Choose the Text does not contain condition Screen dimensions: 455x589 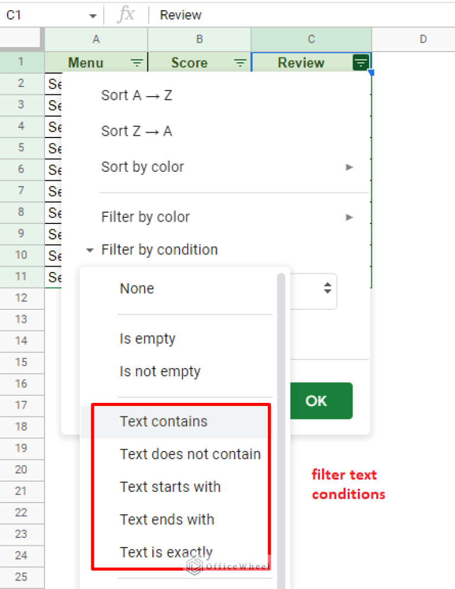coord(190,454)
